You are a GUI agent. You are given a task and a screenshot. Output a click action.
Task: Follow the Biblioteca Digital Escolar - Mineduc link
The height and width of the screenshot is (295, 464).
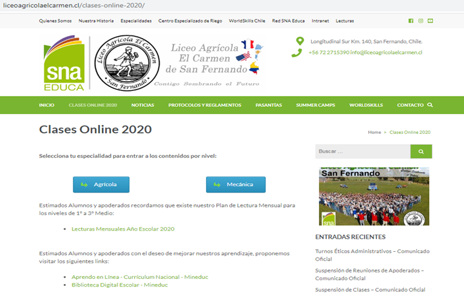pyautogui.click(x=121, y=284)
